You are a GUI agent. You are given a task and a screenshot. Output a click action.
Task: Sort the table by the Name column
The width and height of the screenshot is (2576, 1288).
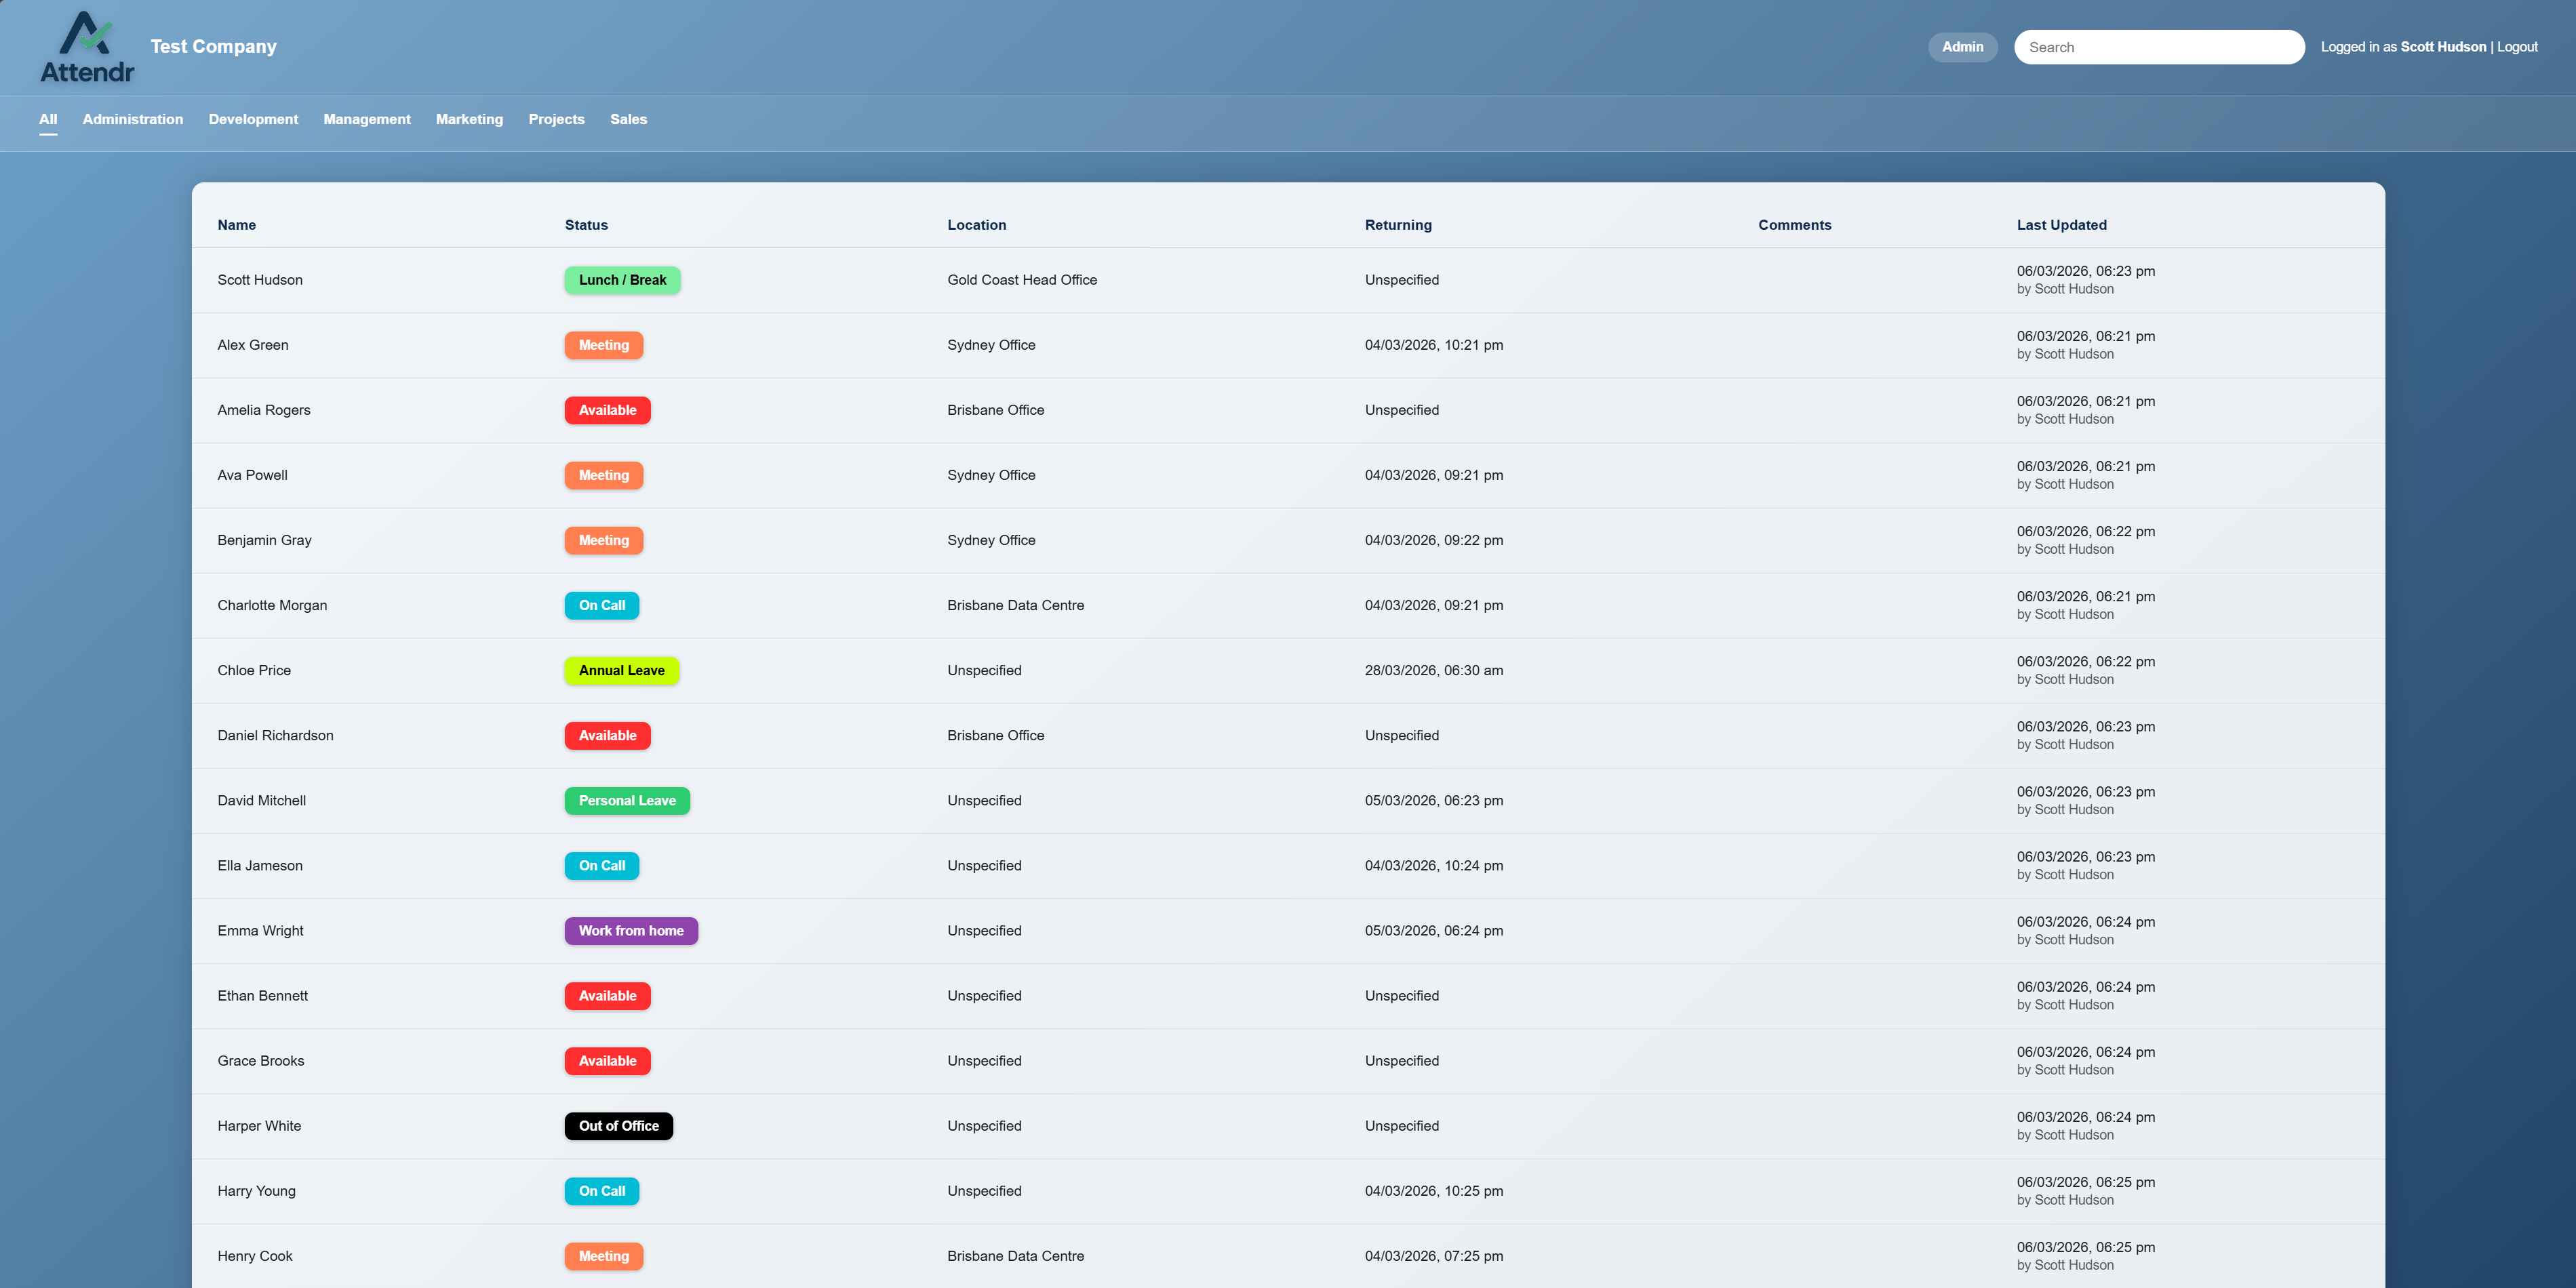pos(237,225)
